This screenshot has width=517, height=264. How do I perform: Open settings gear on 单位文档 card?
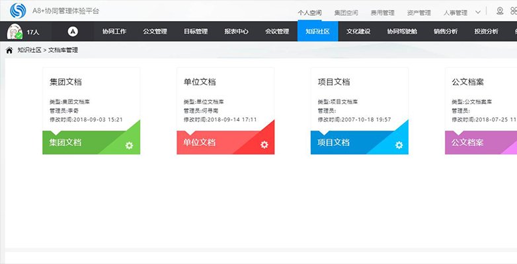pyautogui.click(x=264, y=145)
